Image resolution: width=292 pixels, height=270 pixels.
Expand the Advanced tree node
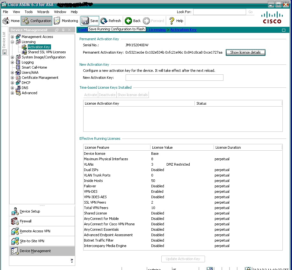click(12, 93)
